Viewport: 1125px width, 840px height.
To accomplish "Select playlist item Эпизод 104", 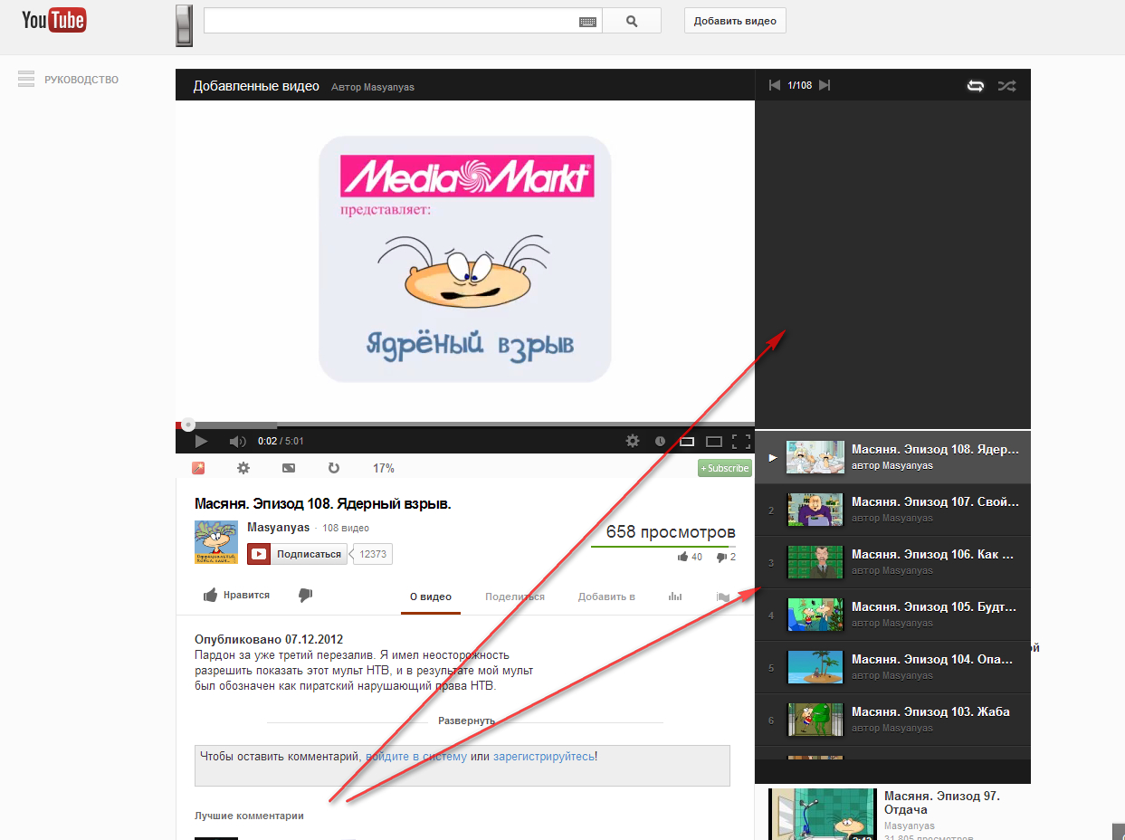I will [892, 667].
